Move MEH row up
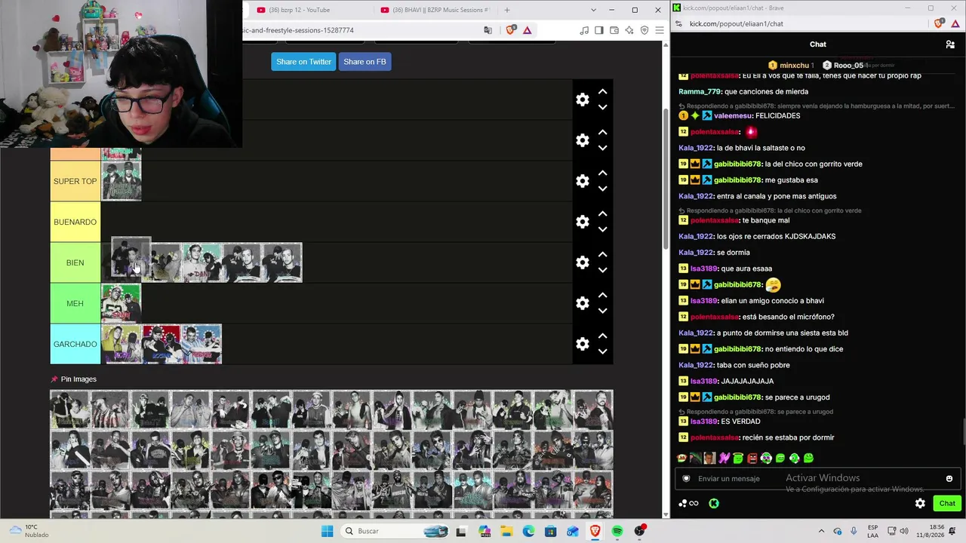966x543 pixels. point(602,295)
